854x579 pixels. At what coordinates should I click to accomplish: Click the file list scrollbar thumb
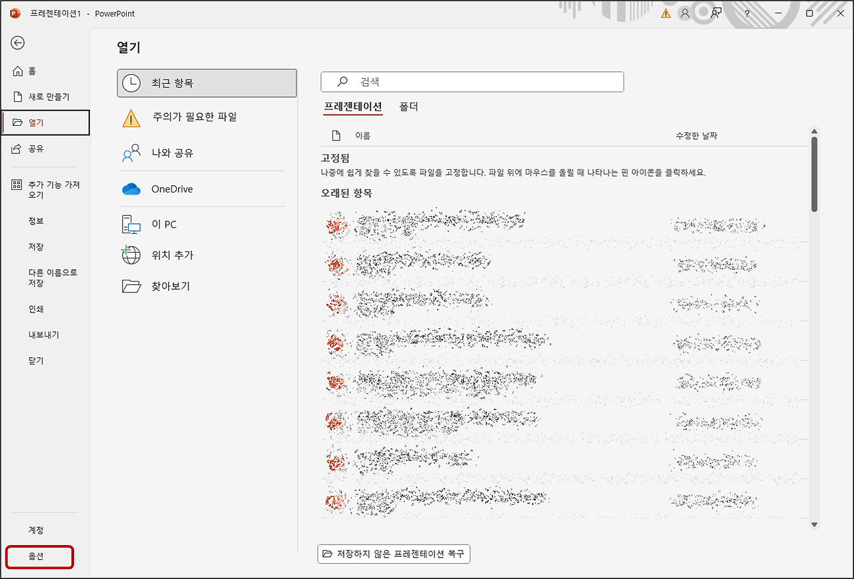[814, 175]
